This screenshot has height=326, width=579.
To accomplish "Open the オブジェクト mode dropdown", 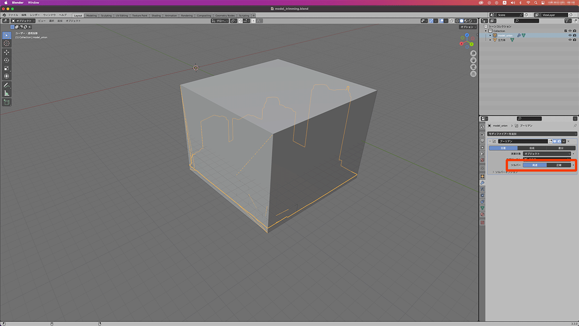I will pyautogui.click(x=24, y=21).
